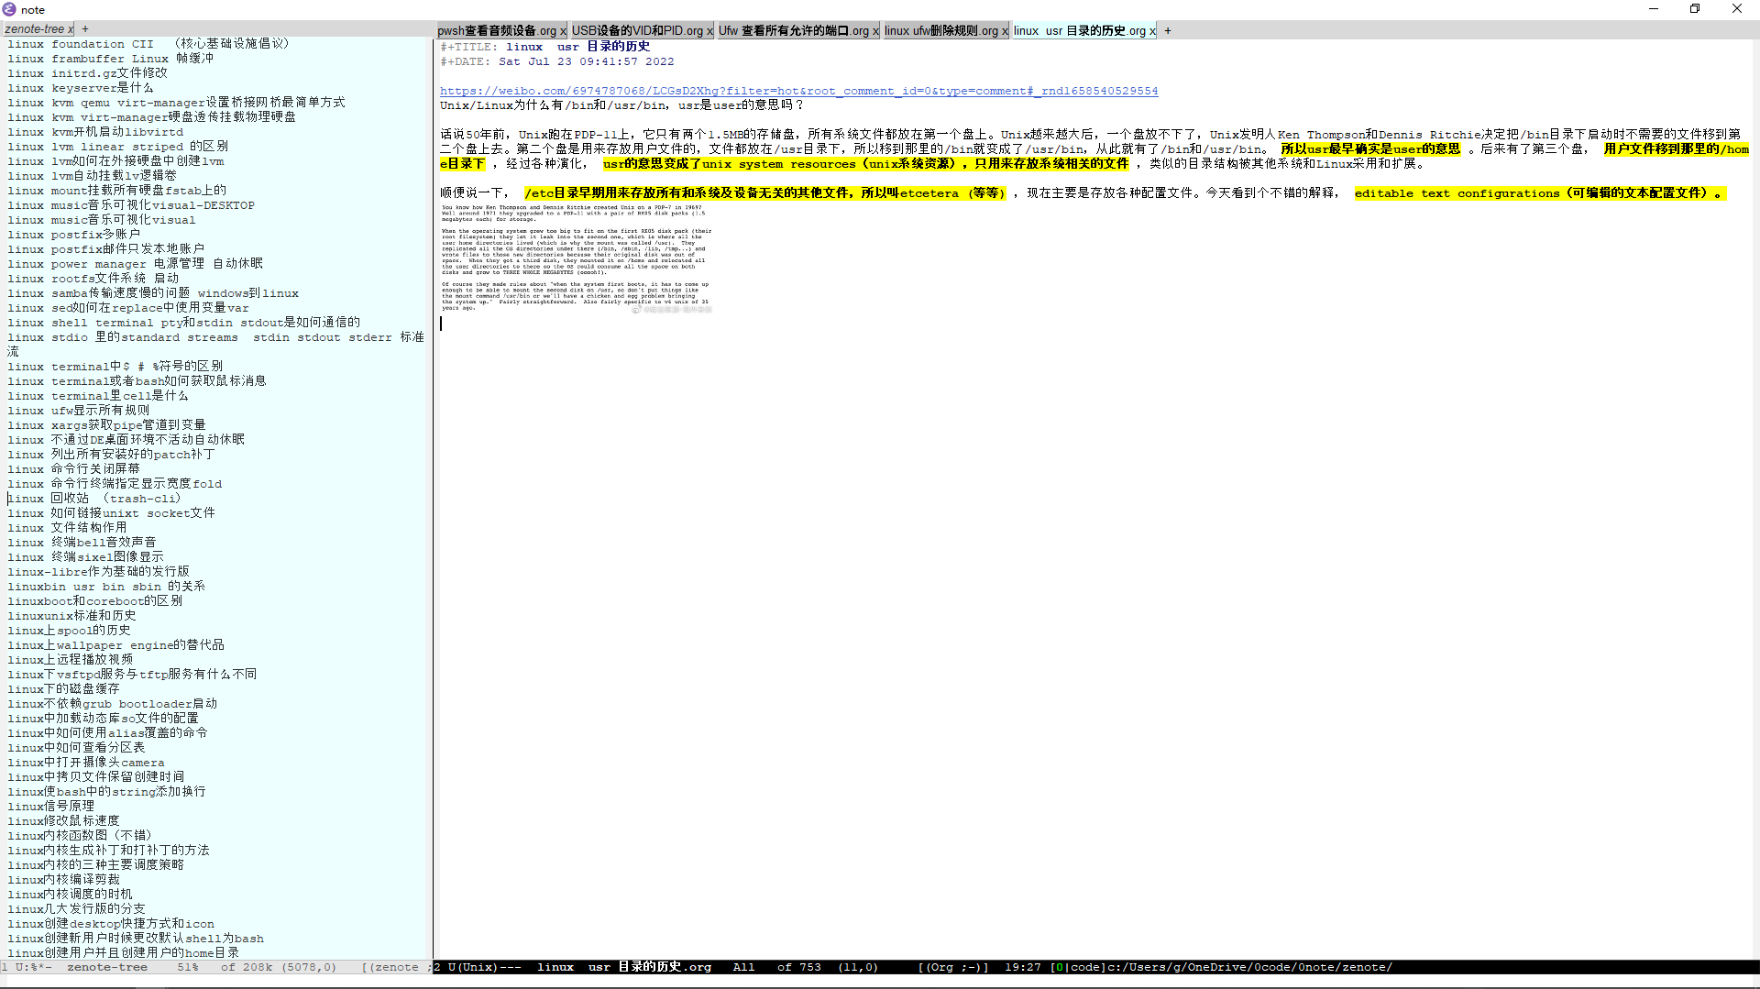This screenshot has height=989, width=1760.
Task: Click (Org ;-) mode indicator in right mode line
Action: [953, 967]
